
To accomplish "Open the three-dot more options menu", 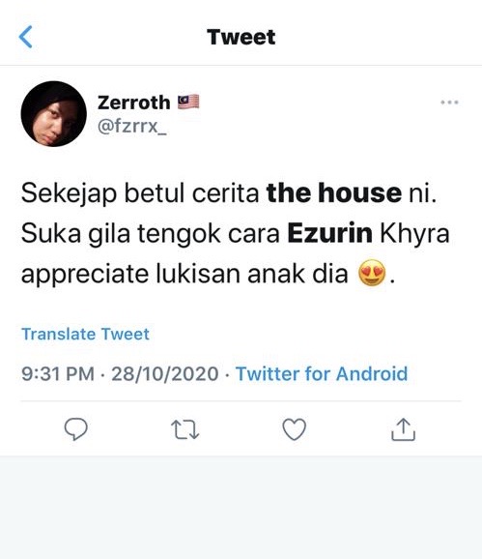I will [449, 103].
